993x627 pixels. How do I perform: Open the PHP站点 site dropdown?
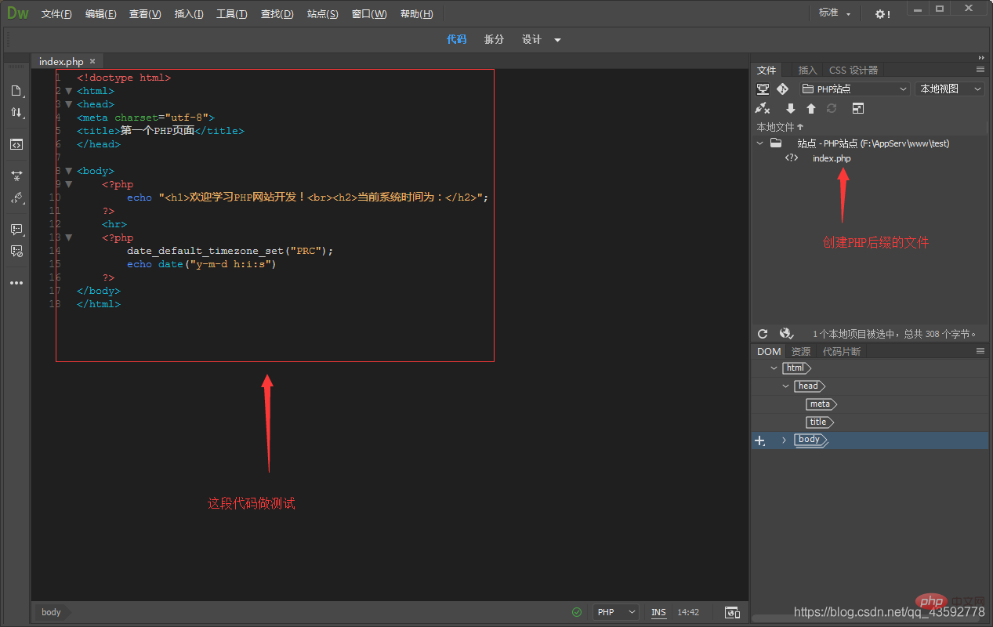click(854, 89)
